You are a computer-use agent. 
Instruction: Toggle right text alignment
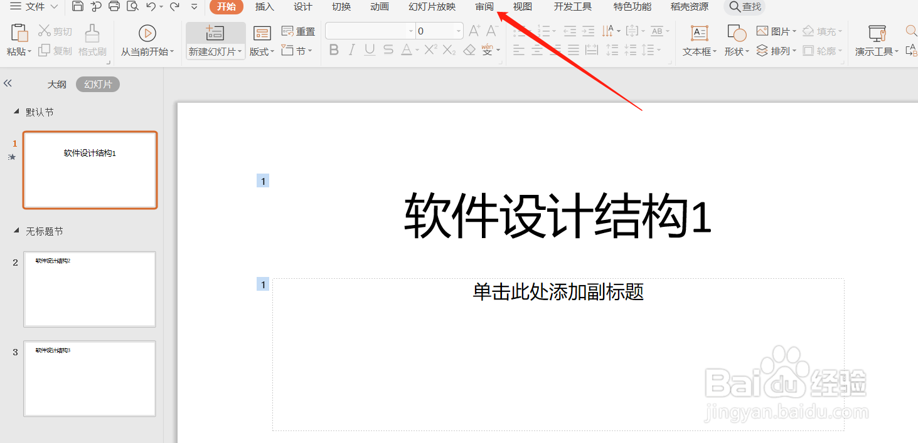coord(555,50)
